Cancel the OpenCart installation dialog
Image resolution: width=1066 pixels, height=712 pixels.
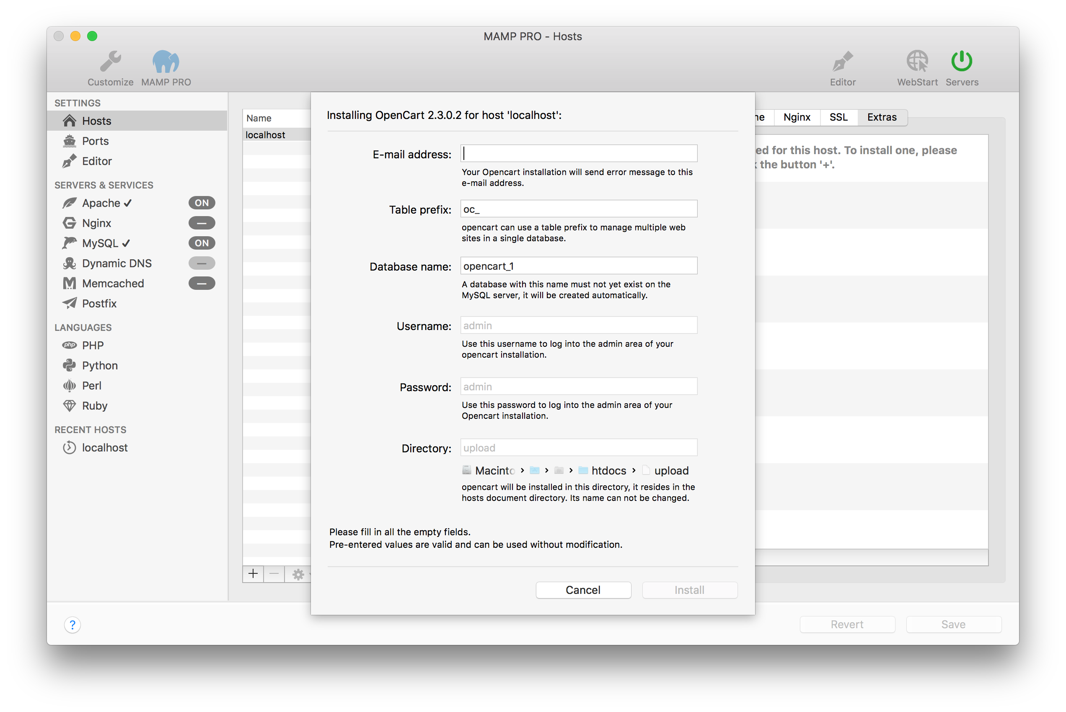point(583,590)
